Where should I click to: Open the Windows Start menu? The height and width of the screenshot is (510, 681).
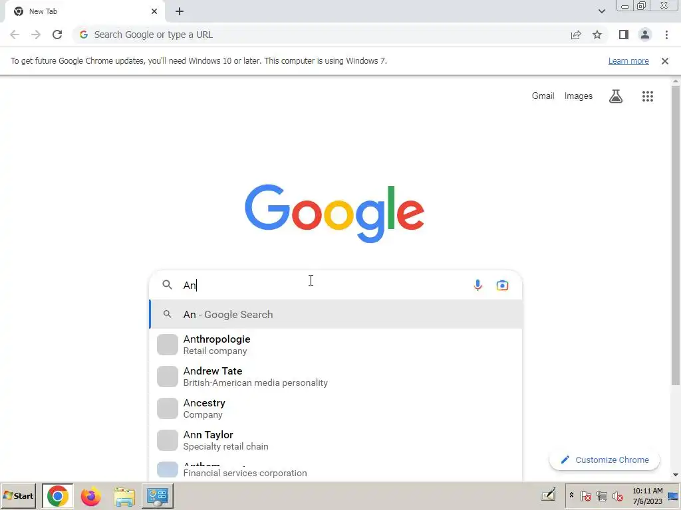18,495
